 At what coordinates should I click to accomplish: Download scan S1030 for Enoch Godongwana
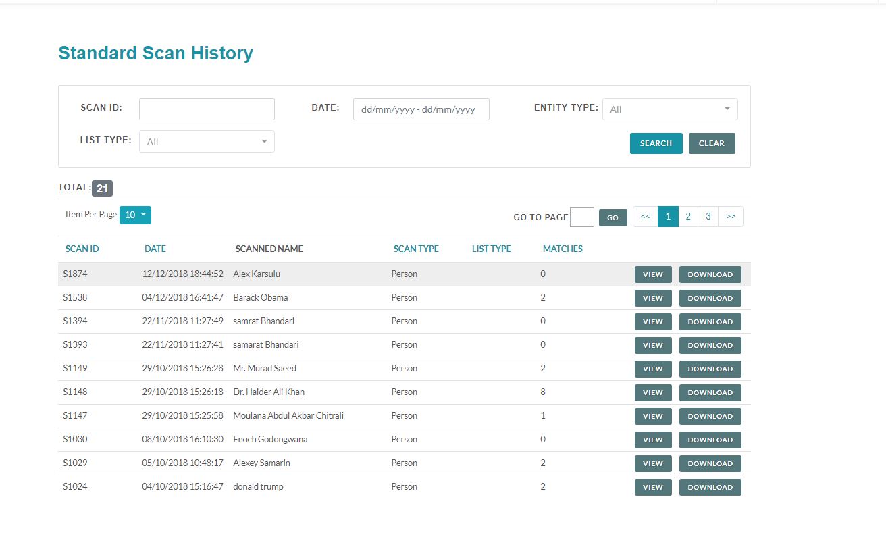point(710,440)
